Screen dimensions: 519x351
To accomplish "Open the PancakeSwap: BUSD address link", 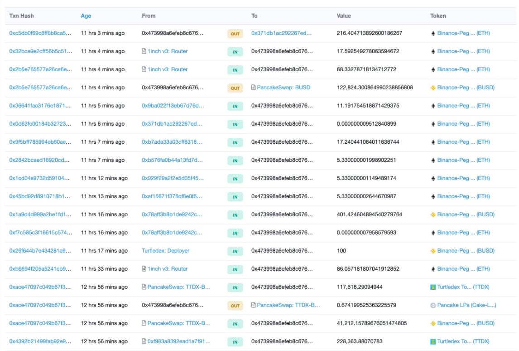I will (284, 88).
